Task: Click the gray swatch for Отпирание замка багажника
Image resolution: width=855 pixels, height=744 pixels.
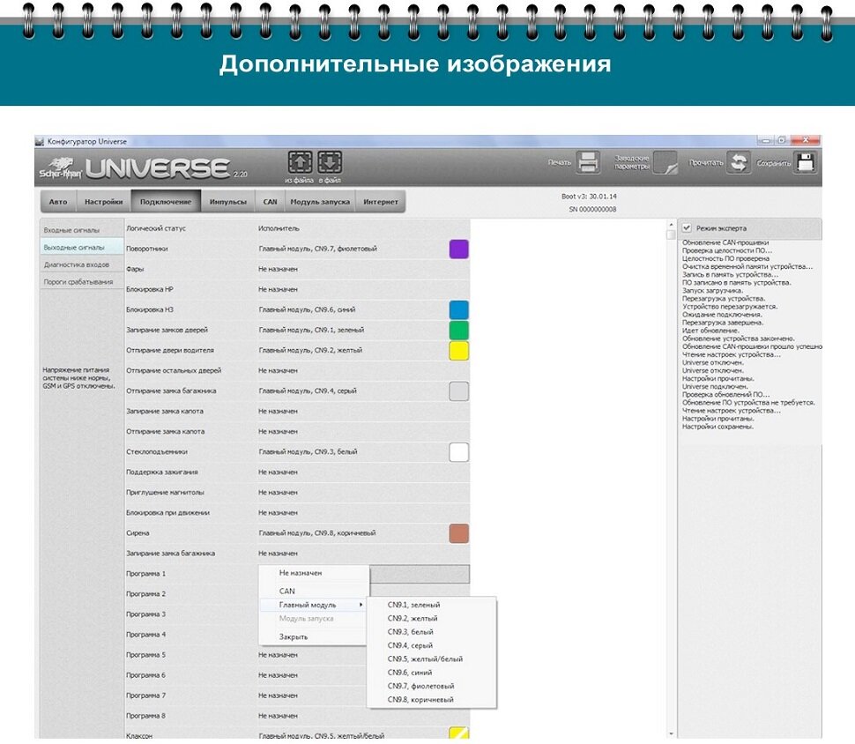Action: (458, 391)
